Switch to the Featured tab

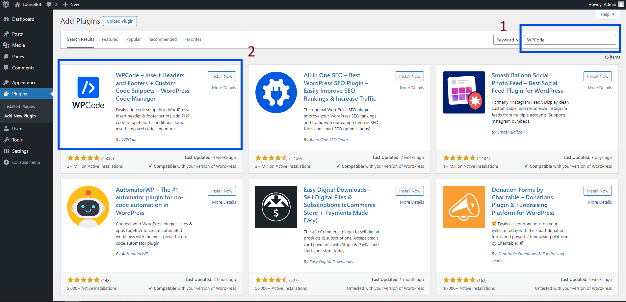point(110,39)
